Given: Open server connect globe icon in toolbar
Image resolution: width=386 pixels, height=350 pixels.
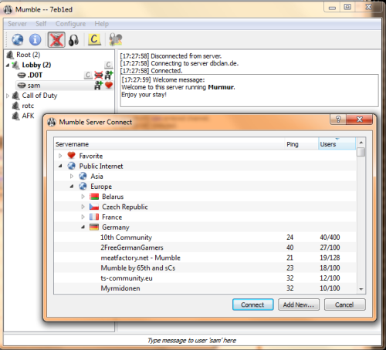Looking at the screenshot, I should (x=18, y=40).
